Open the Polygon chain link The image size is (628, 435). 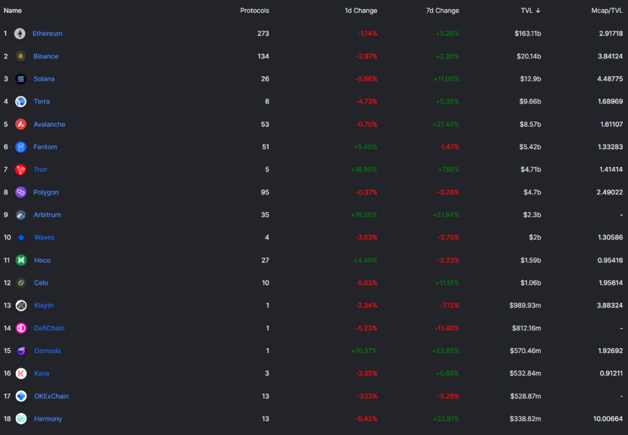pyautogui.click(x=46, y=192)
